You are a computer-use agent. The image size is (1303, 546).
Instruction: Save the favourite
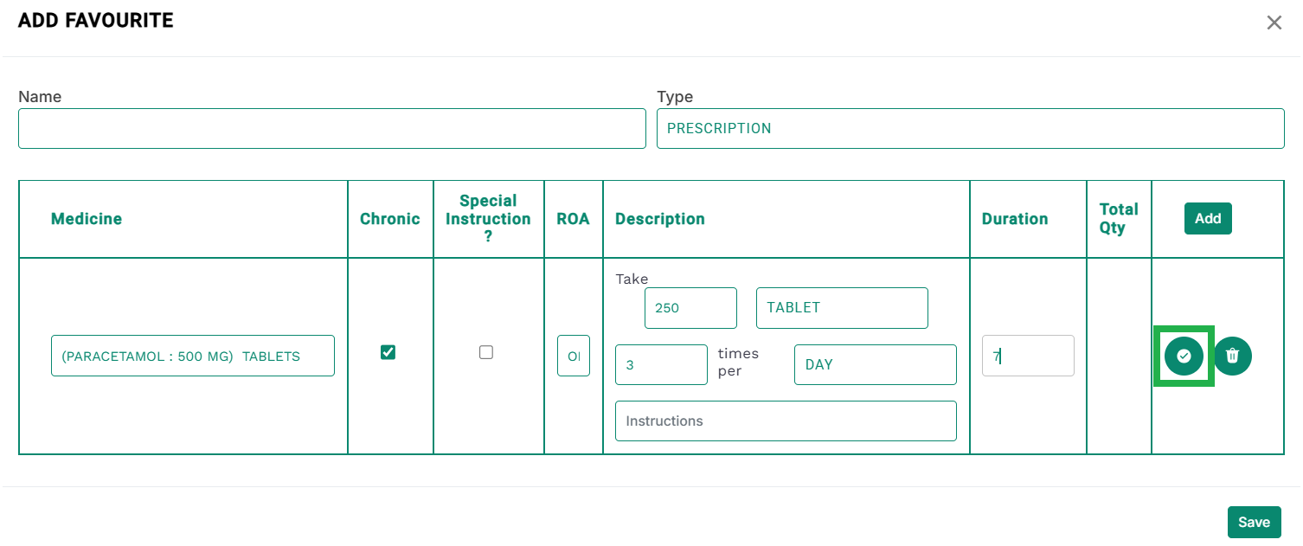pos(1254,522)
